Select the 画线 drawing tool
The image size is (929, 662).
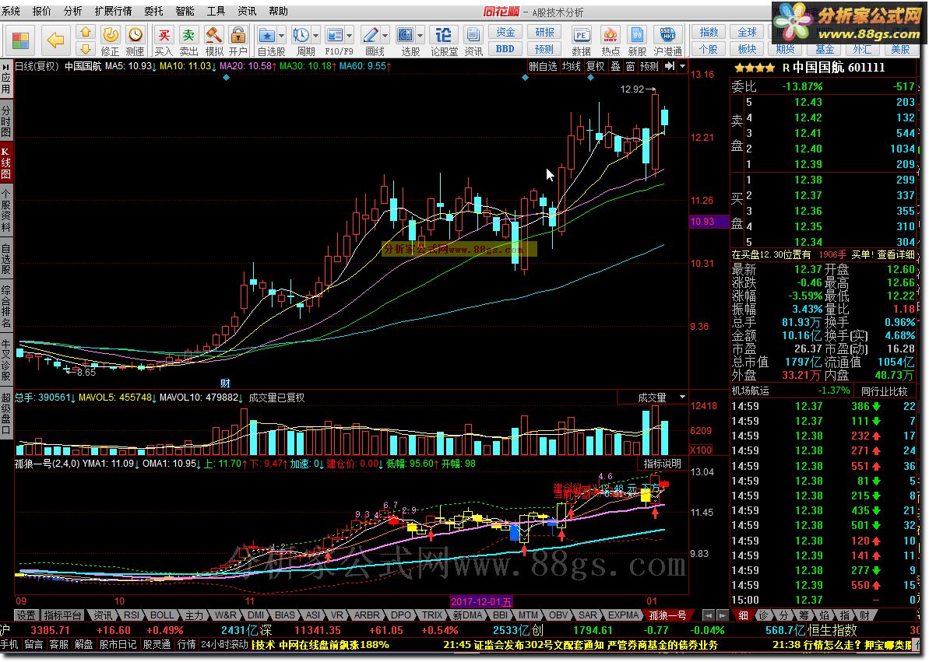coord(371,41)
